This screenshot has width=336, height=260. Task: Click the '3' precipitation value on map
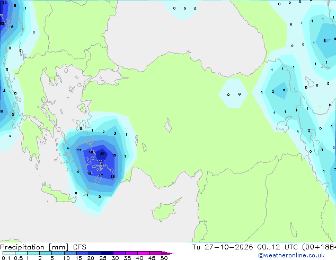(x=115, y=133)
